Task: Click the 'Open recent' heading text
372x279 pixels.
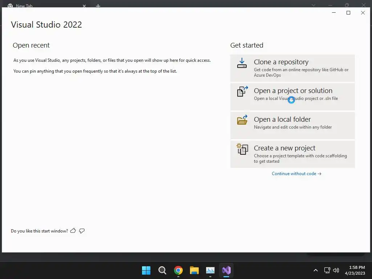Action: 31,45
